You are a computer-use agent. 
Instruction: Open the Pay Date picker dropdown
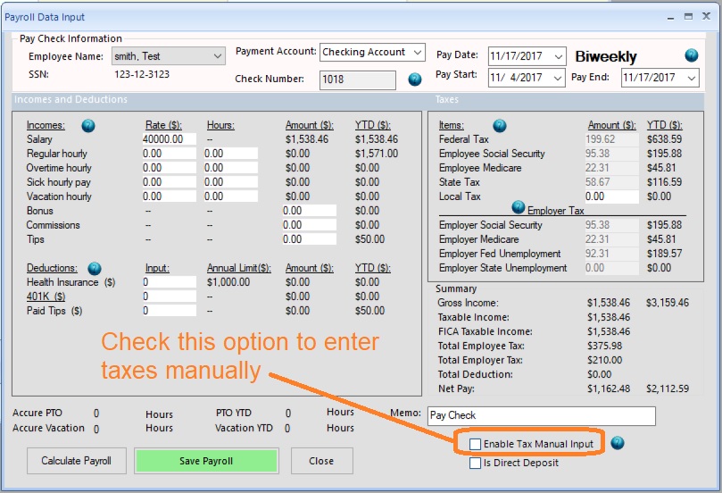pyautogui.click(x=558, y=56)
